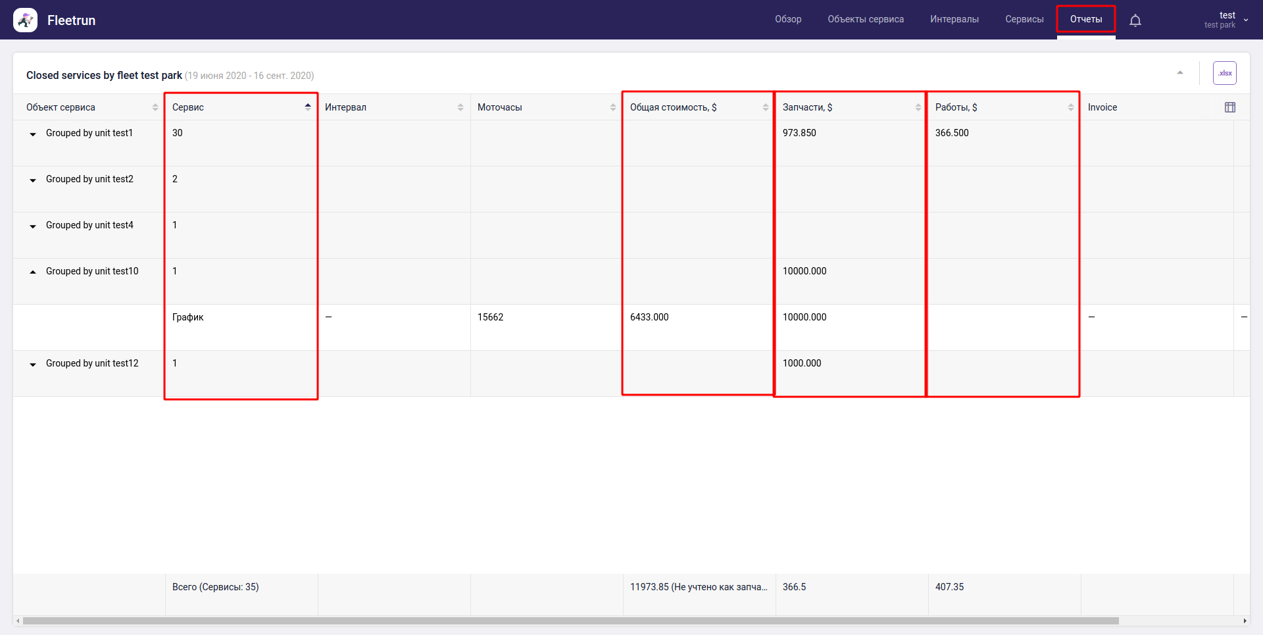
Task: Sort by Общая стоимость column
Action: point(765,107)
